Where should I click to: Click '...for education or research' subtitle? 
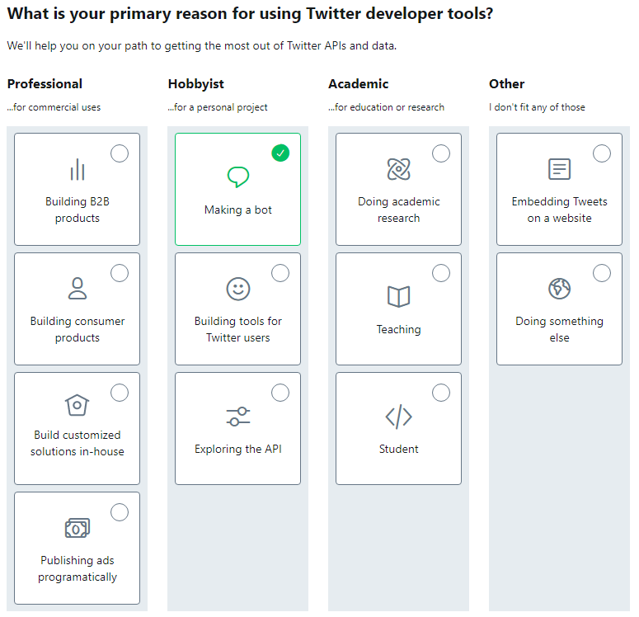[x=387, y=107]
